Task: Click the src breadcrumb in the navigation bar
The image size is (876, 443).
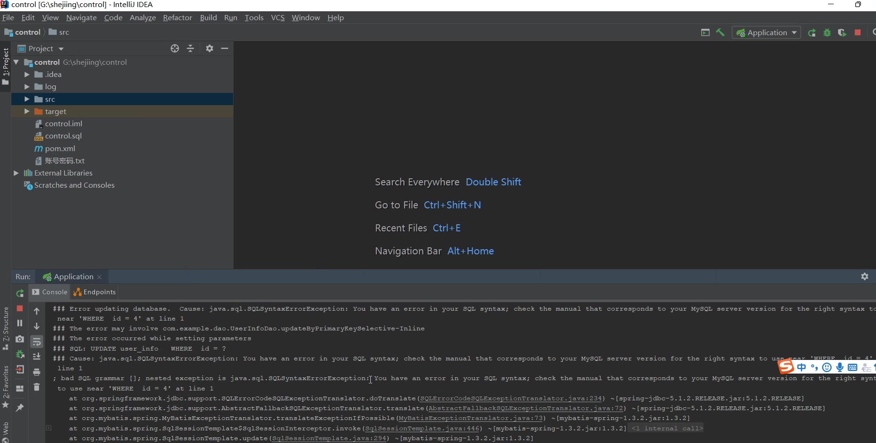Action: coord(59,32)
